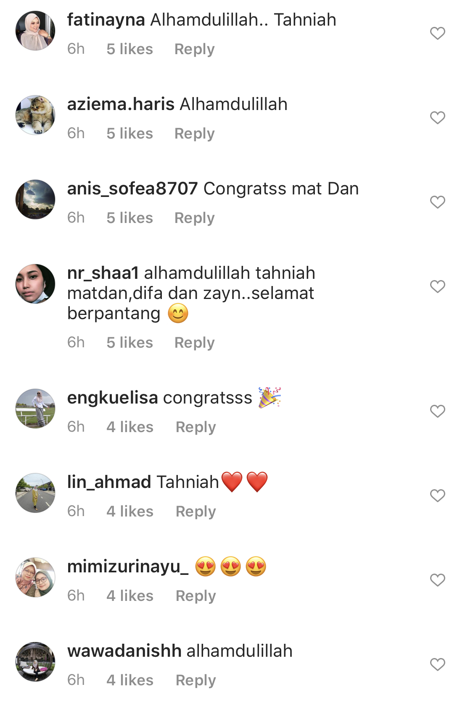Open aziema.haris cat avatar
Screen dimensions: 473x708
pyautogui.click(x=35, y=115)
